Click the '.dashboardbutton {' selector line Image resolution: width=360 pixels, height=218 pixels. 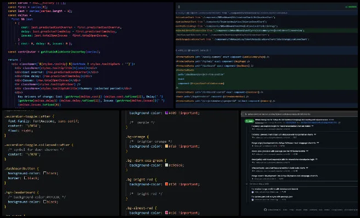click(x=22, y=168)
